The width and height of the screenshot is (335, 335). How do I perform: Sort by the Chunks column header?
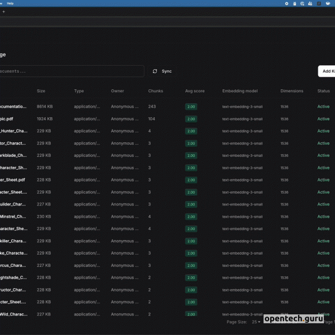point(156,91)
